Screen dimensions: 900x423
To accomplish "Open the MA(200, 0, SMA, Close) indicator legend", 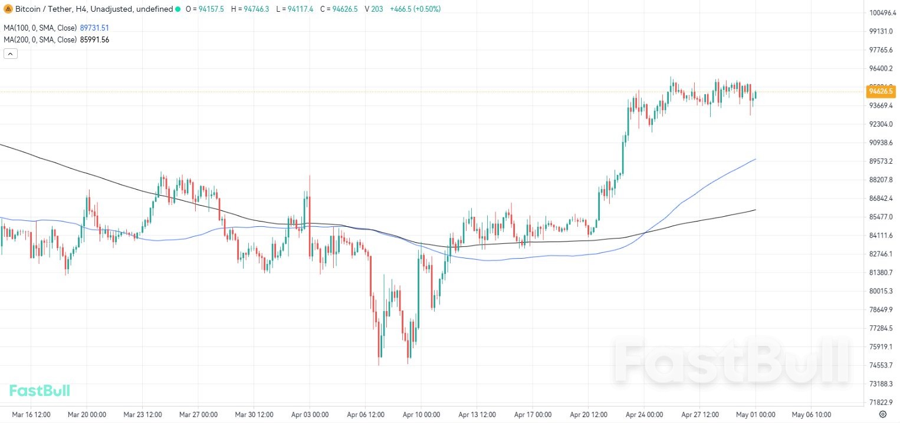I will pos(40,39).
